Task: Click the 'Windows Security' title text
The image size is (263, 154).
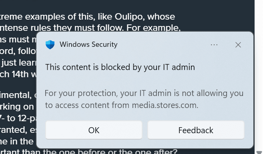Action: (88, 44)
